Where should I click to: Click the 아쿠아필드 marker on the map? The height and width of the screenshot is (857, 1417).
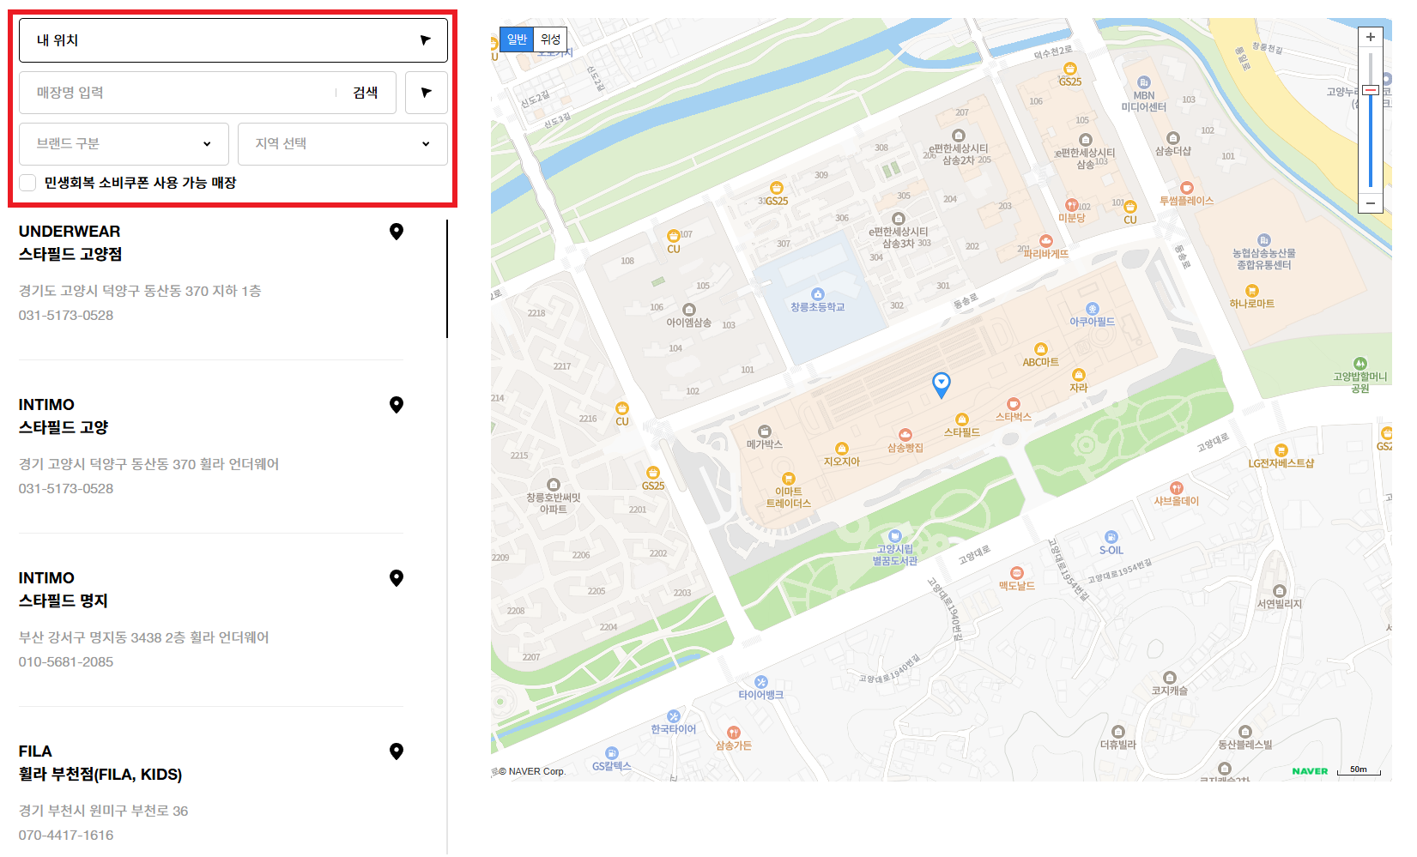(1093, 309)
